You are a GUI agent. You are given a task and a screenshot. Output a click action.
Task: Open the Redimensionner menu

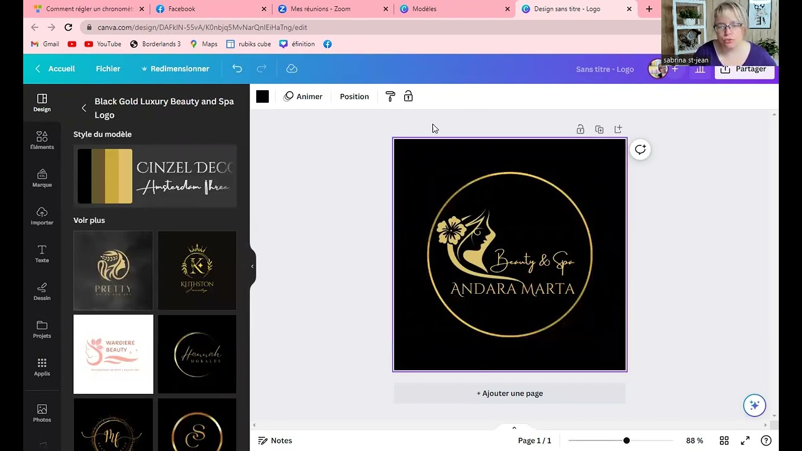175,69
